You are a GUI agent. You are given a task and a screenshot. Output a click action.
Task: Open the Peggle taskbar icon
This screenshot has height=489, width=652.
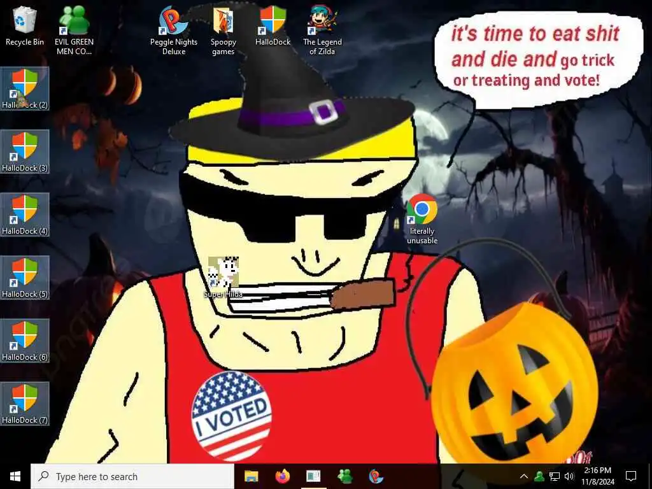point(376,476)
